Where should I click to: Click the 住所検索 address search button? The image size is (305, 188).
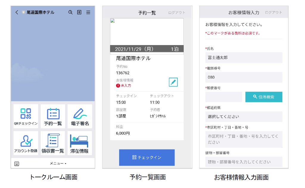tap(264, 97)
